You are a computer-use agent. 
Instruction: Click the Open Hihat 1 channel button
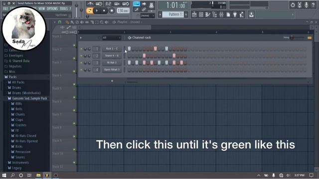point(112,70)
